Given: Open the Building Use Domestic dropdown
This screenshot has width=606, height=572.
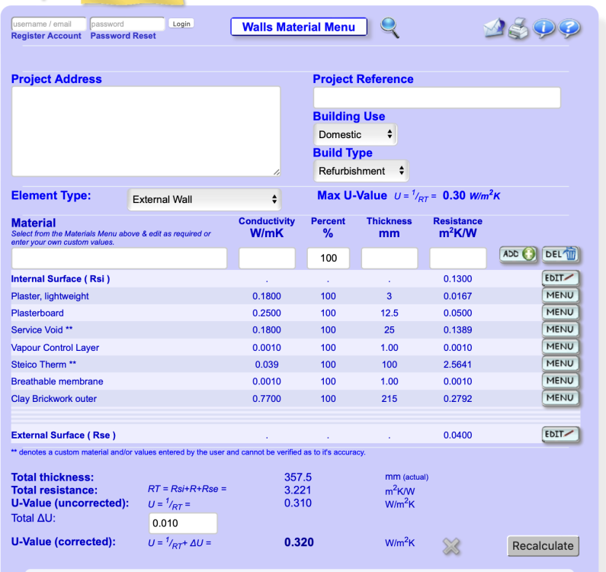Looking at the screenshot, I should coord(355,134).
